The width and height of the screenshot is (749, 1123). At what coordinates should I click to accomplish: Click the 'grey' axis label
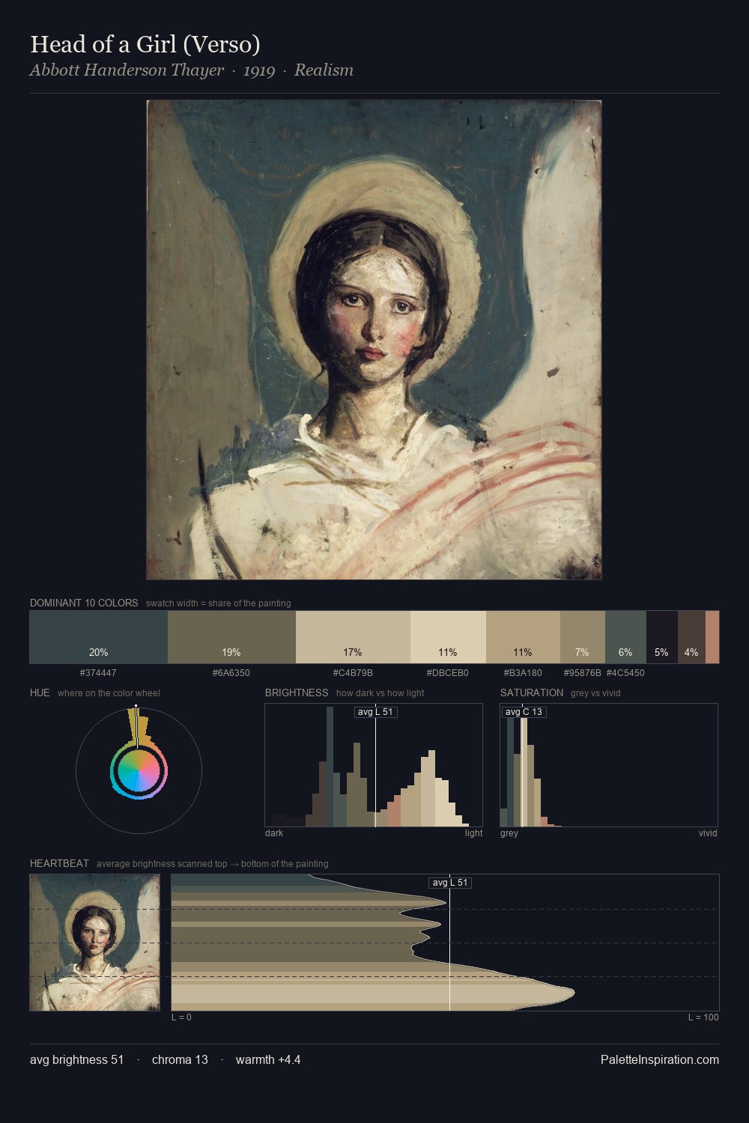click(x=509, y=833)
